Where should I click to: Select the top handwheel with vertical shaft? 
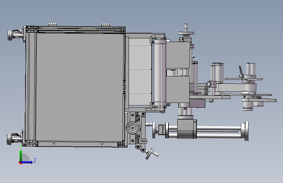[186, 31]
